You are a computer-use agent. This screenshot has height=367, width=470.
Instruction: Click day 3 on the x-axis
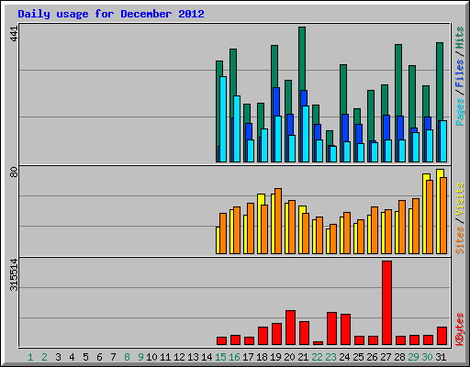click(58, 357)
